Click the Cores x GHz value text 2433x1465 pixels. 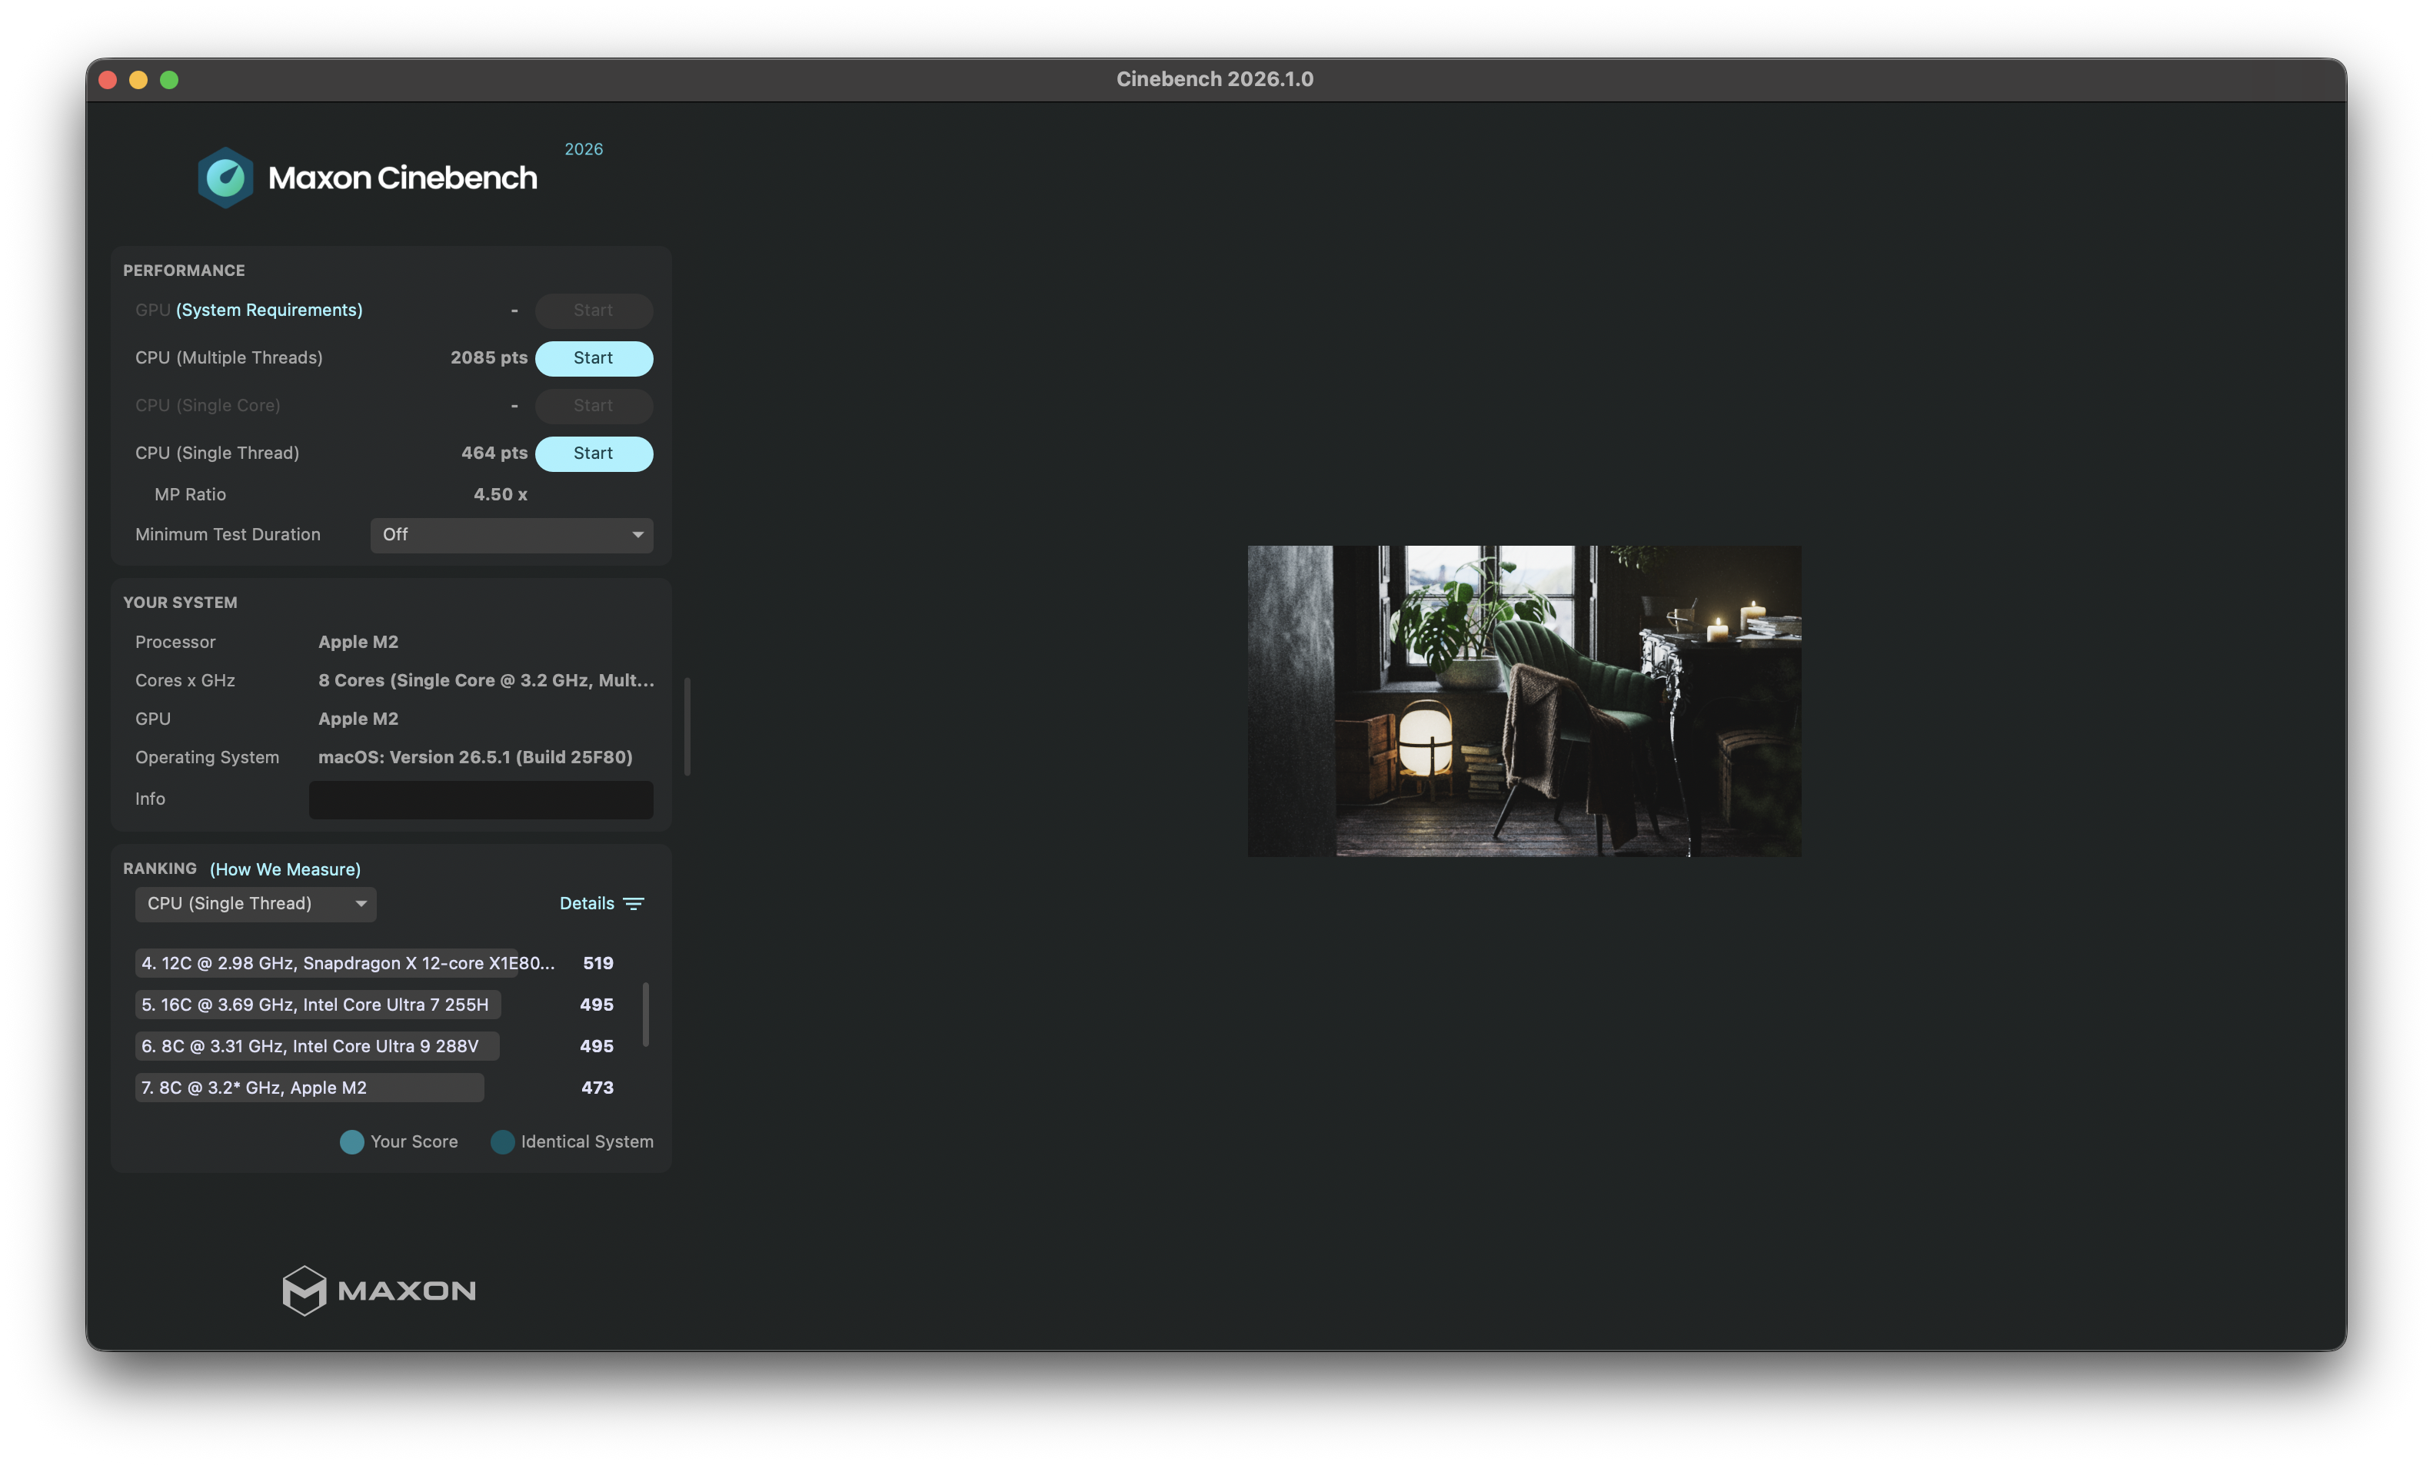[486, 680]
